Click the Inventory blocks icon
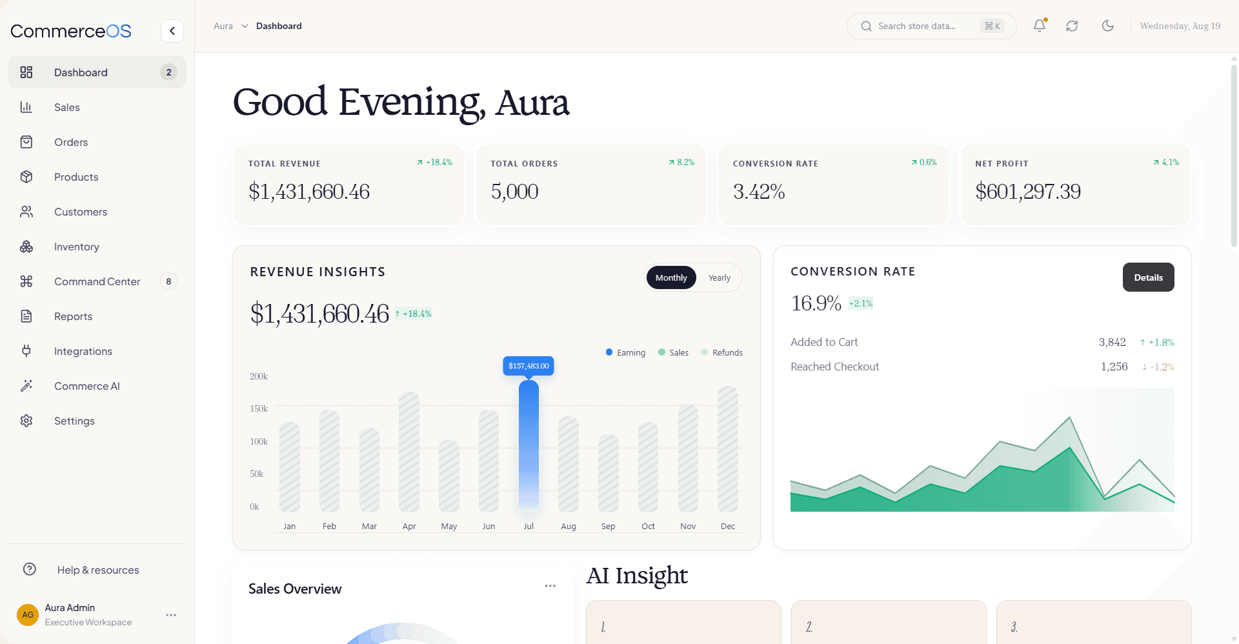This screenshot has height=644, width=1239. tap(26, 247)
